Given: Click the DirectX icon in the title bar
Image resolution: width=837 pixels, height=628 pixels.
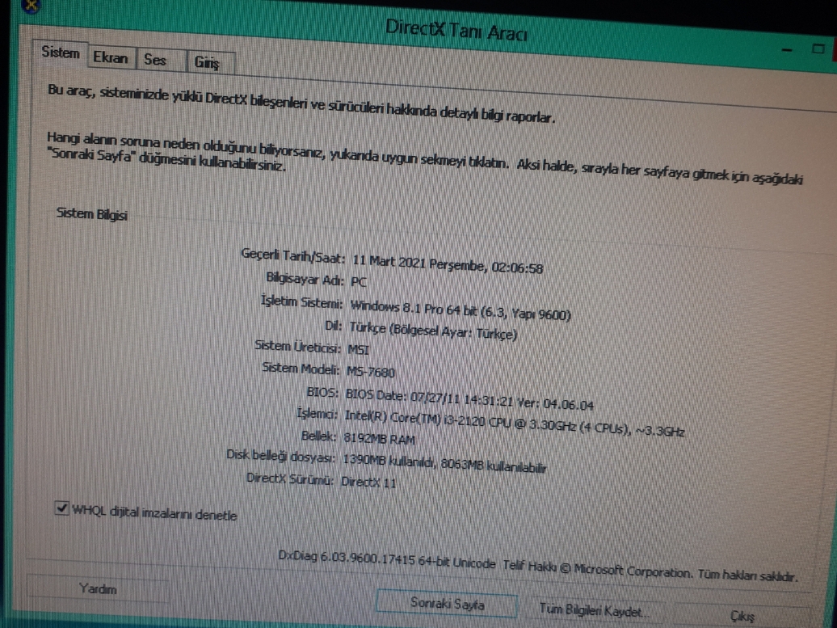Looking at the screenshot, I should point(32,6).
